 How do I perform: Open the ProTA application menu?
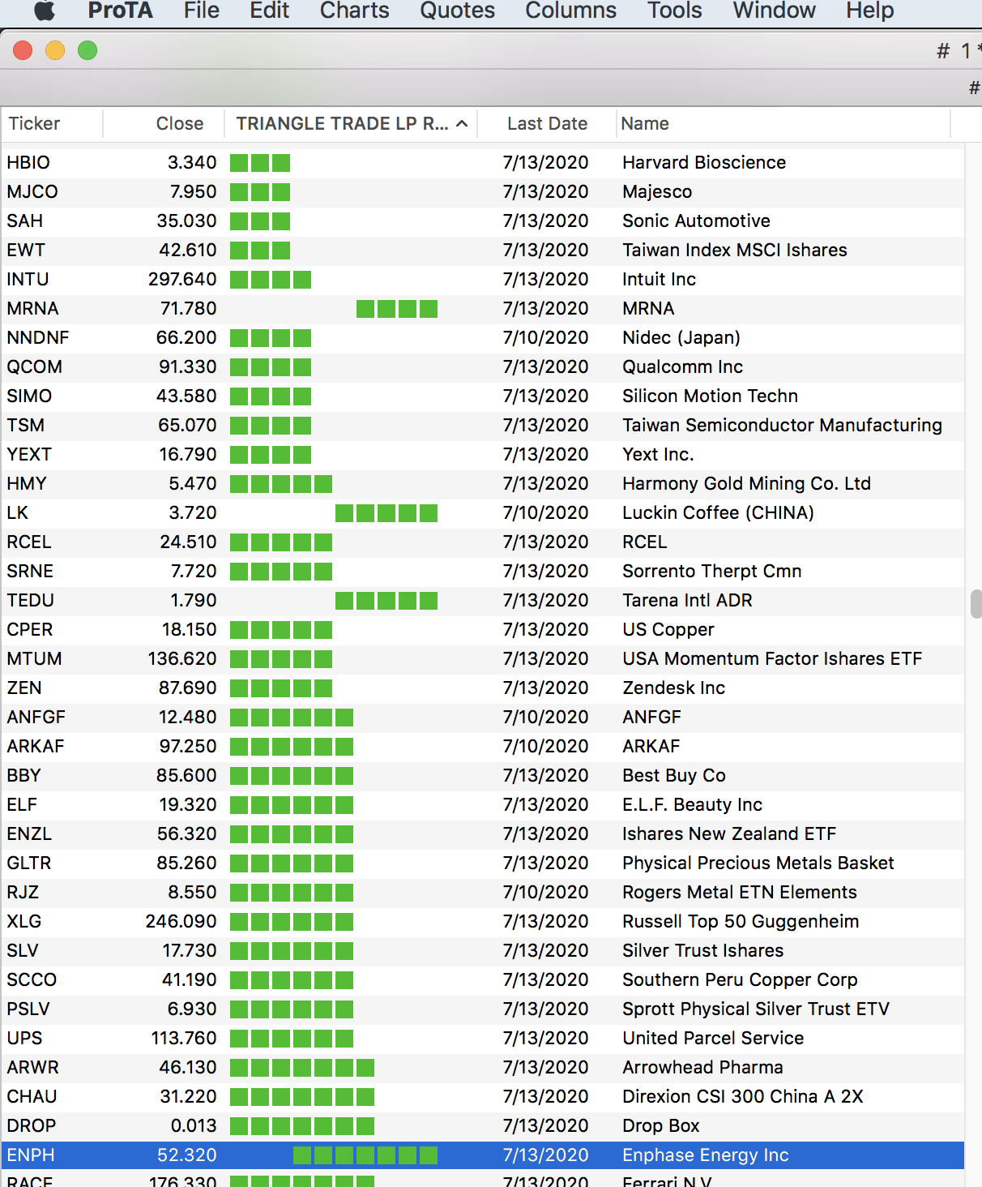pyautogui.click(x=120, y=11)
